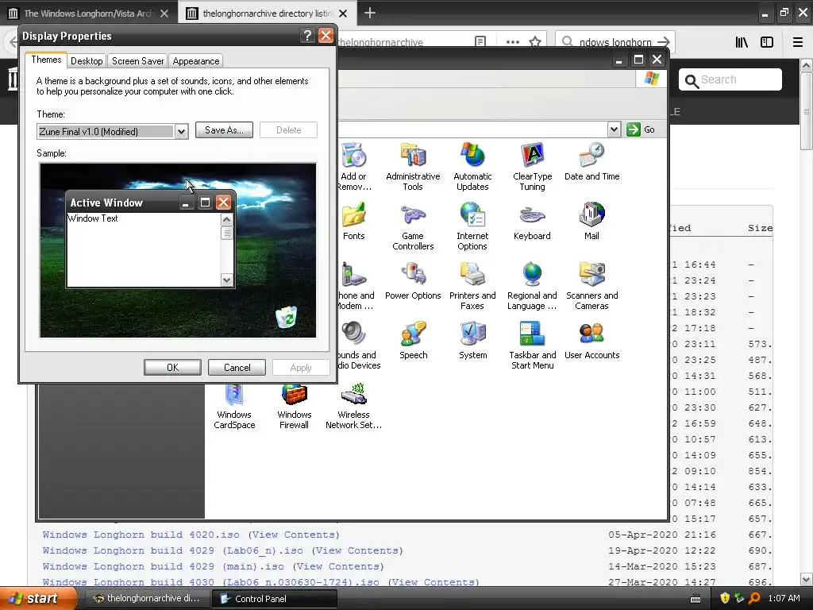Click the browser page scrollbar down arrow
The image size is (813, 610).
pos(807,579)
